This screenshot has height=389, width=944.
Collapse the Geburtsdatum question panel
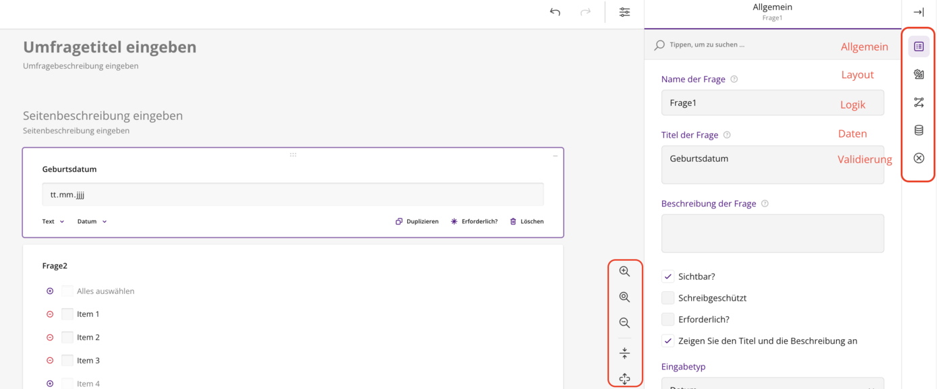[555, 156]
